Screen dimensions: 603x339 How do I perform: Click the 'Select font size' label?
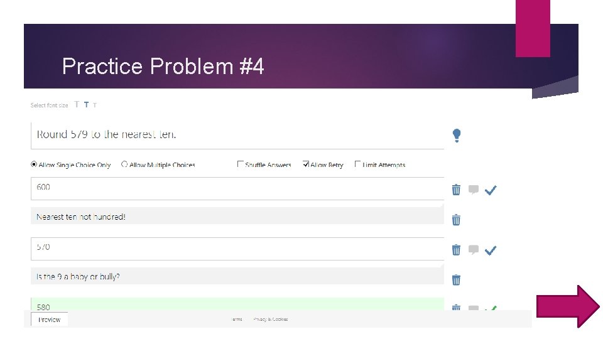[49, 105]
